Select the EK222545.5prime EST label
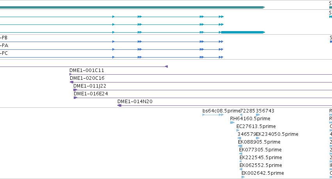 (261, 158)
